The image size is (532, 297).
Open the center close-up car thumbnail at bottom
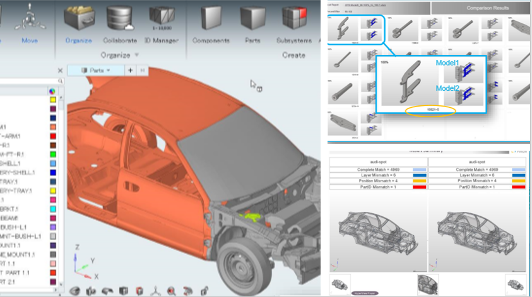coord(428,284)
